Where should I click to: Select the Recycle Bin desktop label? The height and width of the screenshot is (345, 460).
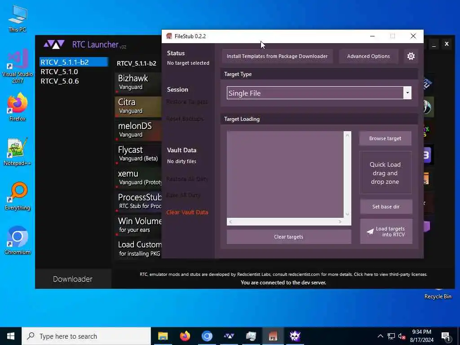tap(438, 296)
